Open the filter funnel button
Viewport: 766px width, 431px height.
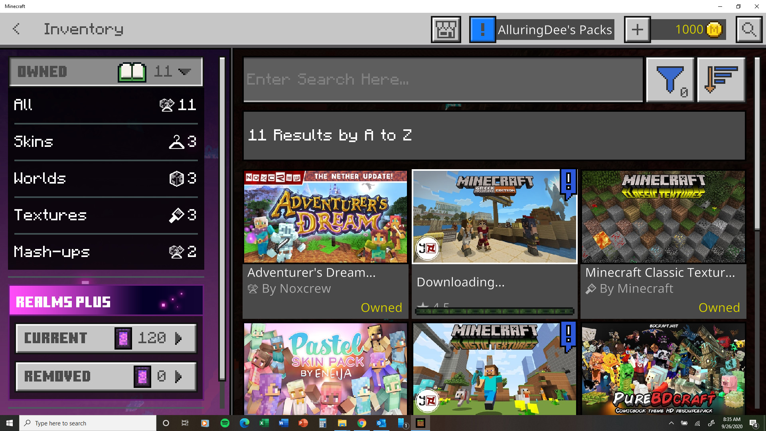(670, 80)
